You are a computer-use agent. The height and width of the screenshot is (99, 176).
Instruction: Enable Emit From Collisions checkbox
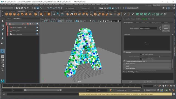(141, 54)
